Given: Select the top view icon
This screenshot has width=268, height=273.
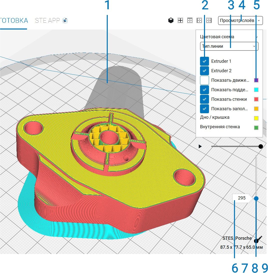Looking at the screenshot, I should click(x=190, y=20).
